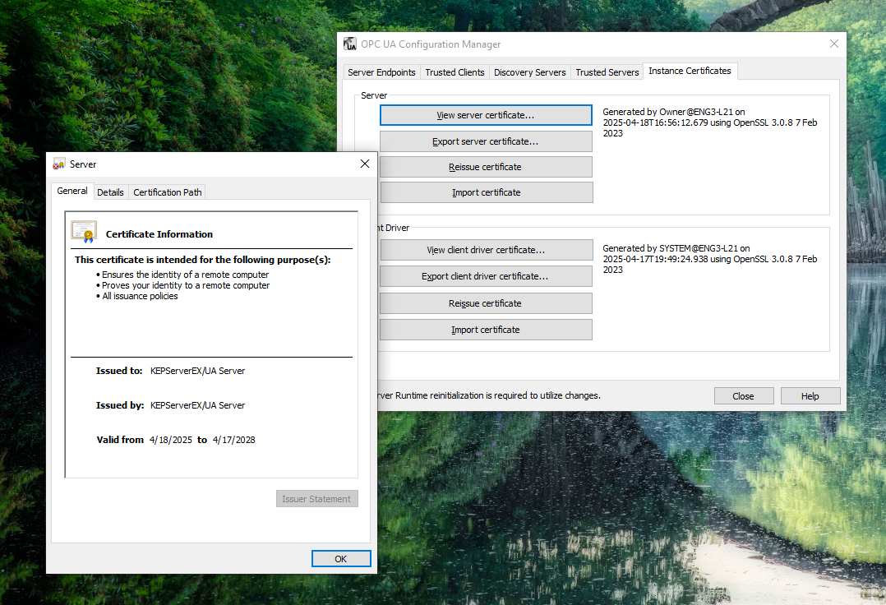This screenshot has width=886, height=605.
Task: Go to the Trusted Servers tab
Action: click(x=607, y=72)
